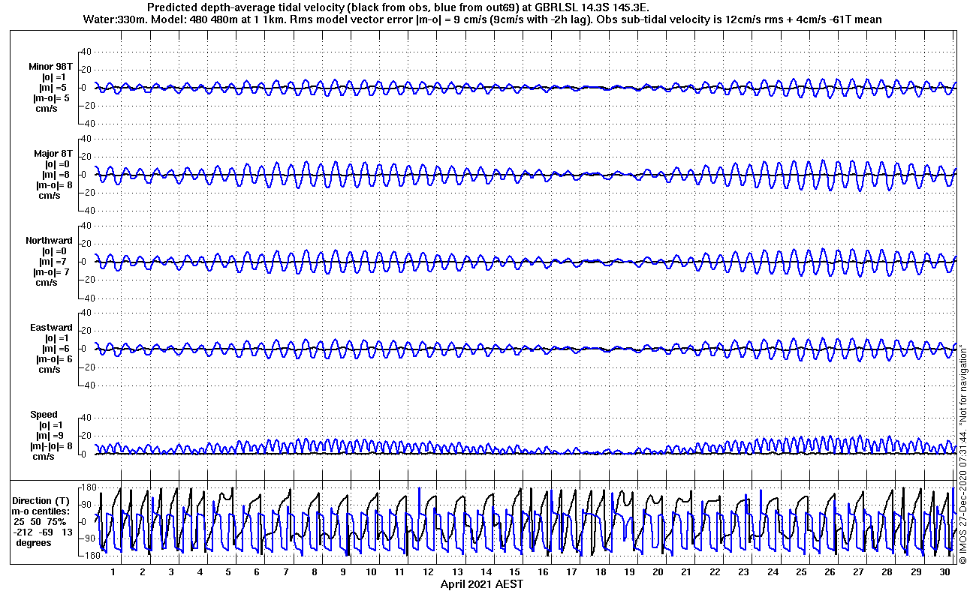The height and width of the screenshot is (600, 976).
Task: Click '|m| =5' in the Minor panel
Action: tap(53, 88)
